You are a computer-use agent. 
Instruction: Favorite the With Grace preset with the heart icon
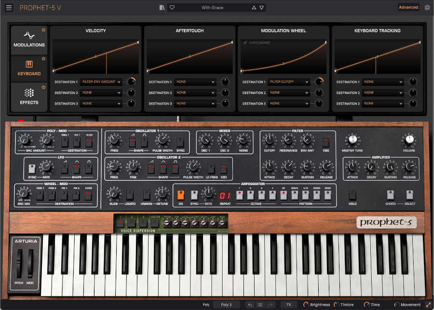pos(172,7)
